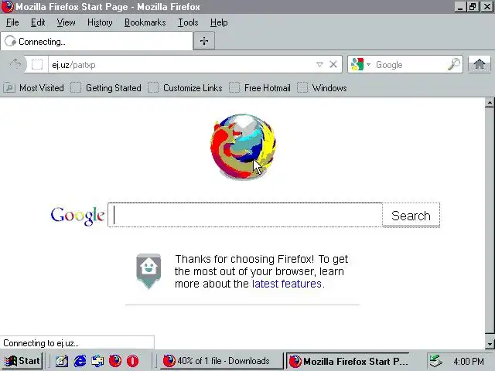The height and width of the screenshot is (371, 495).
Task: Click the Firefox logo on start page
Action: click(243, 147)
